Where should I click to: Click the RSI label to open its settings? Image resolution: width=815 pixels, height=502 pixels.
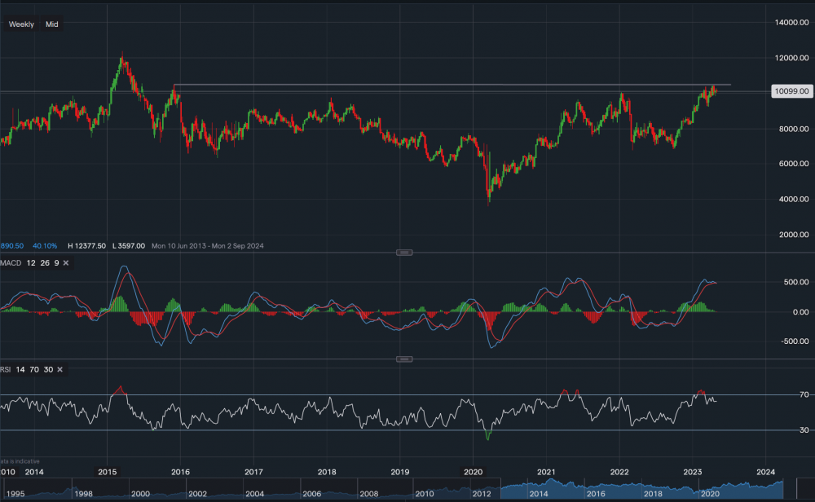[x=5, y=369]
